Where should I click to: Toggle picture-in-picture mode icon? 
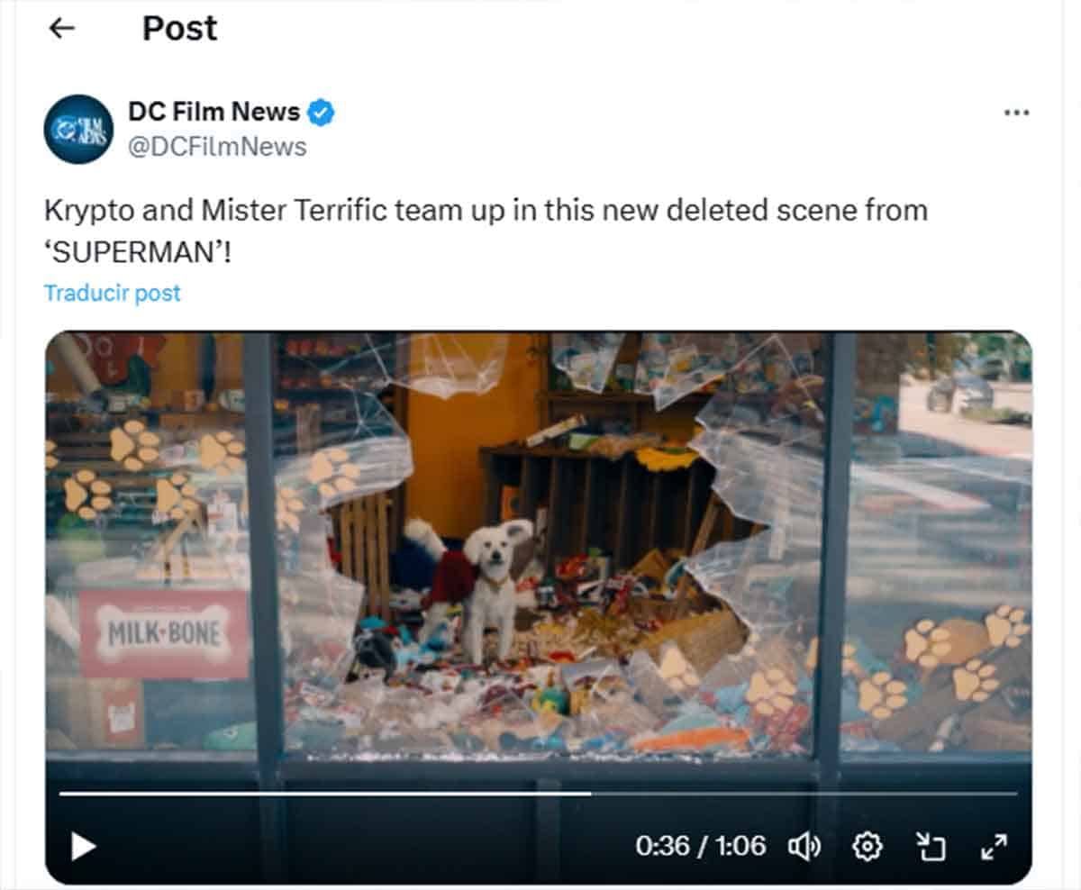tap(931, 846)
